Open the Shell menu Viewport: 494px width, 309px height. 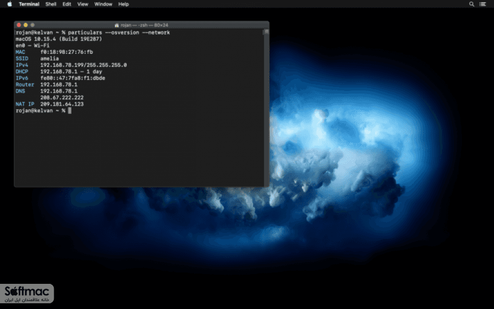(51, 4)
